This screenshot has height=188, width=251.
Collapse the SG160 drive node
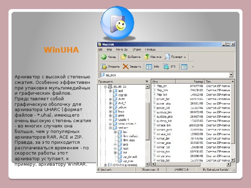coord(105,87)
